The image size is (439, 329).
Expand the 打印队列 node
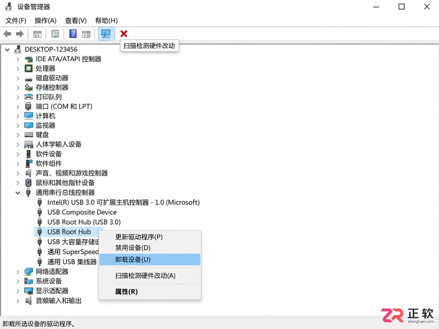18,97
